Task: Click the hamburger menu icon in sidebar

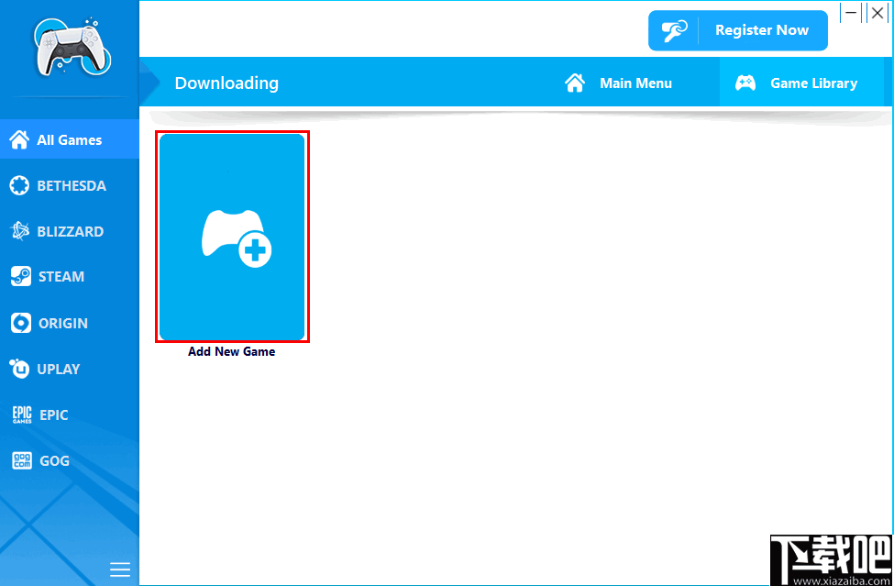Action: tap(120, 569)
